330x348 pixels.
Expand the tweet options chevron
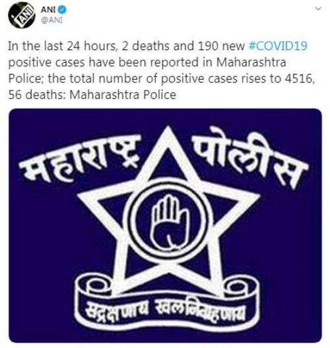[318, 9]
